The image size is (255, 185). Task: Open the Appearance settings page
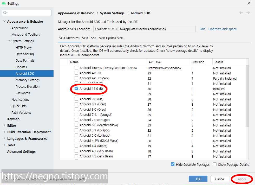[19, 28]
